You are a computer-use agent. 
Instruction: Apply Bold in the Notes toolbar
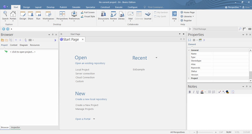[190, 92]
